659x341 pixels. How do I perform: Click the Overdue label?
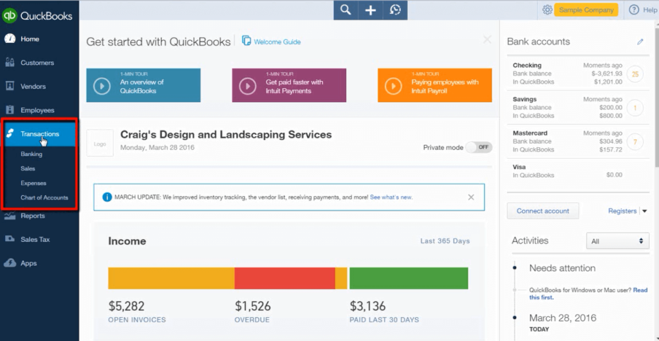252,320
